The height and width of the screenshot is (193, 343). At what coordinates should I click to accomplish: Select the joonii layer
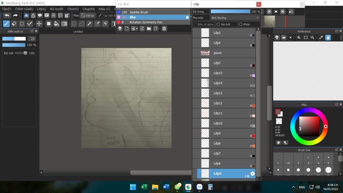tap(224, 53)
